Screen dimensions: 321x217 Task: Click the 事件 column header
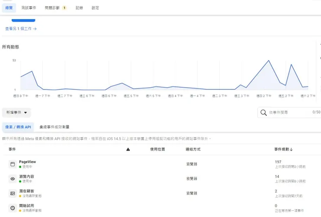pos(12,149)
